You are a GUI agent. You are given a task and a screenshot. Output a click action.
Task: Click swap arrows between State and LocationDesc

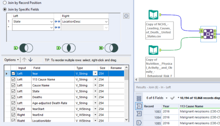57,22
